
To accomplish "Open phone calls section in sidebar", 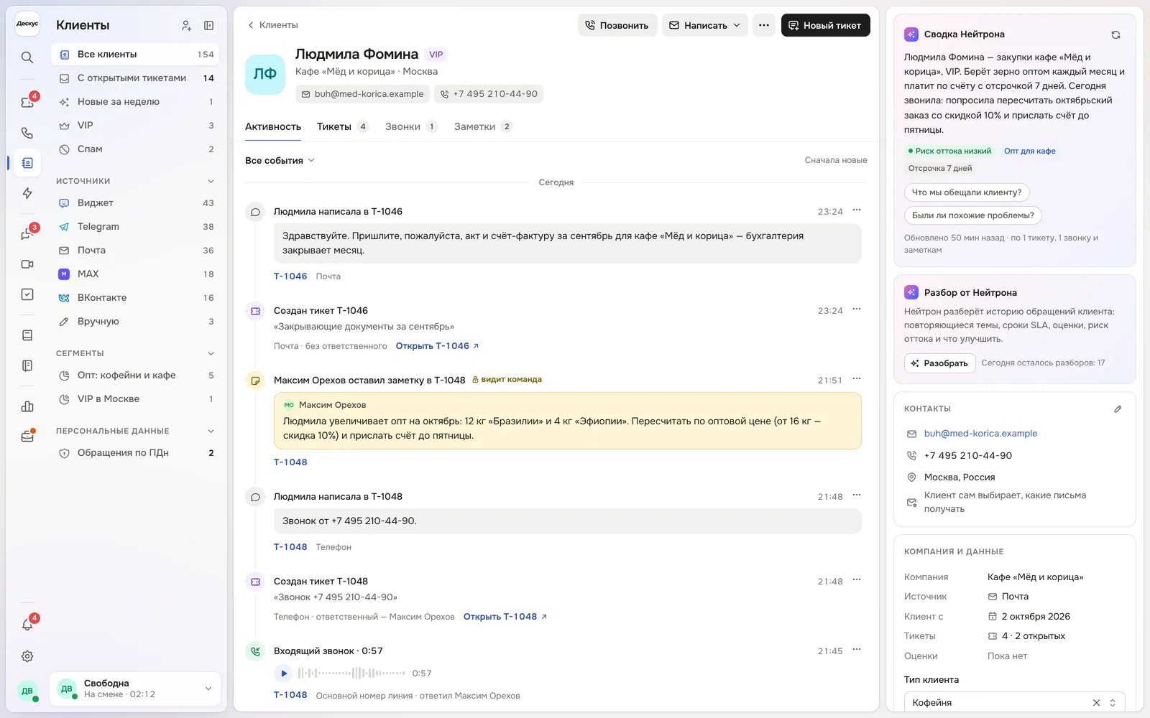I will 27,133.
